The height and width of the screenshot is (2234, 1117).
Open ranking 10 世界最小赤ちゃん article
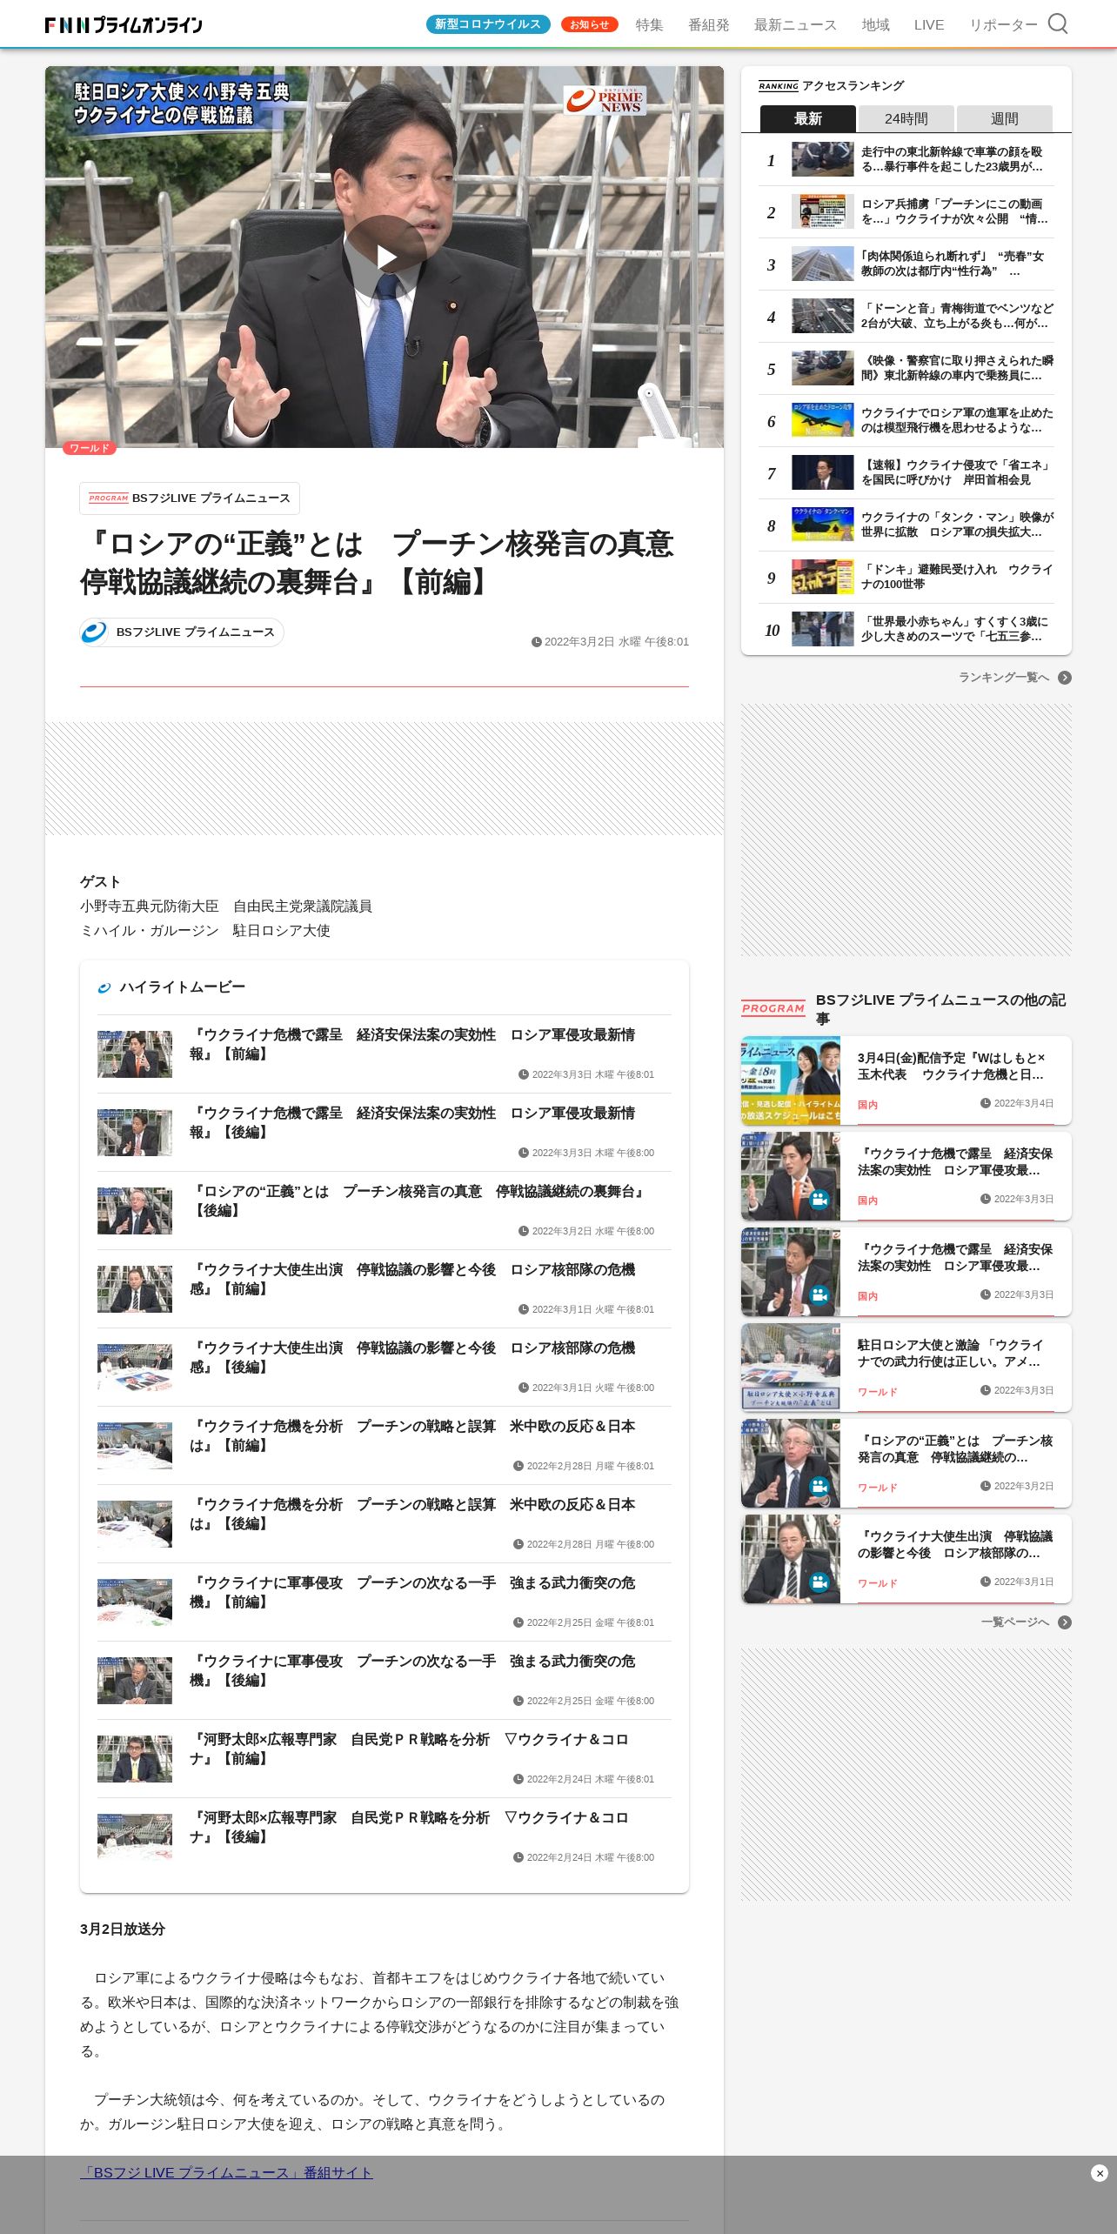click(906, 630)
